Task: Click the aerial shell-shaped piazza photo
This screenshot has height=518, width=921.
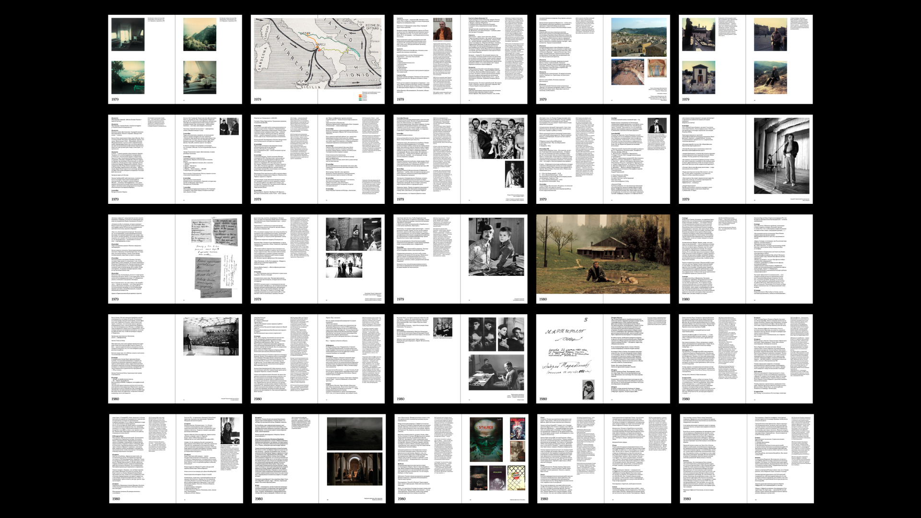Action: pos(627,72)
